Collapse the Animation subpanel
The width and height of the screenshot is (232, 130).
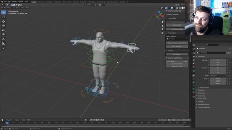(168, 33)
